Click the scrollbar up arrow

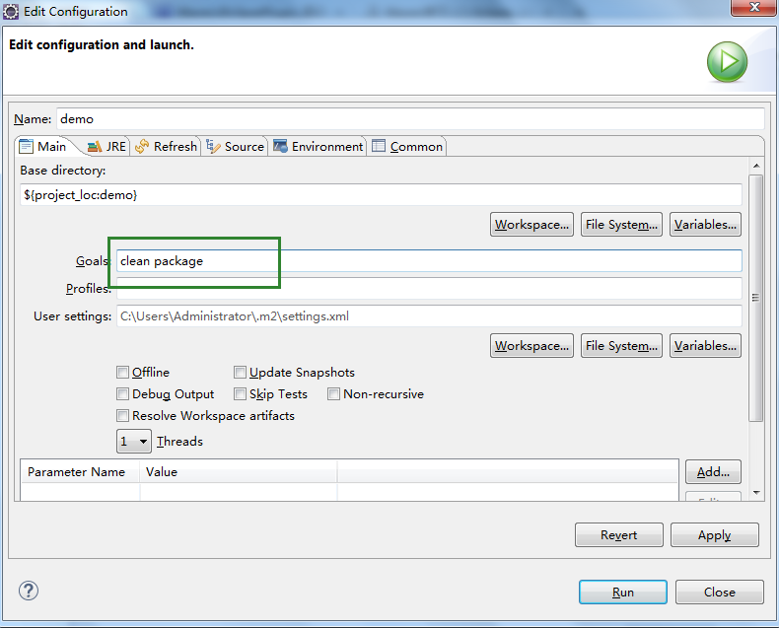coord(755,166)
